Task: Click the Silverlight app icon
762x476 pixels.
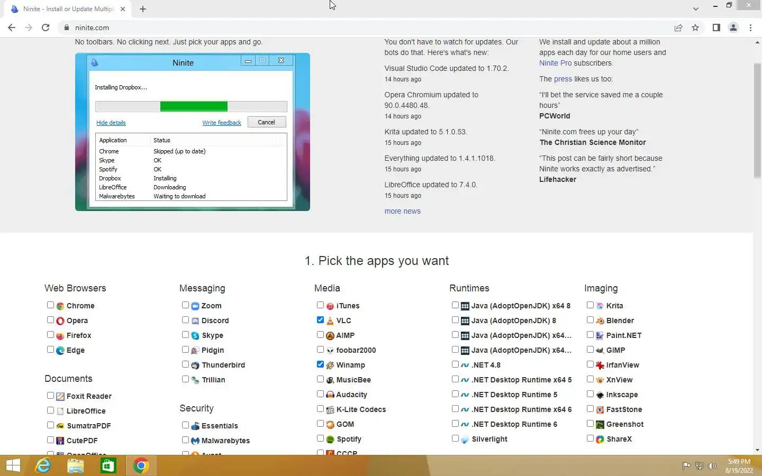Action: tap(465, 439)
